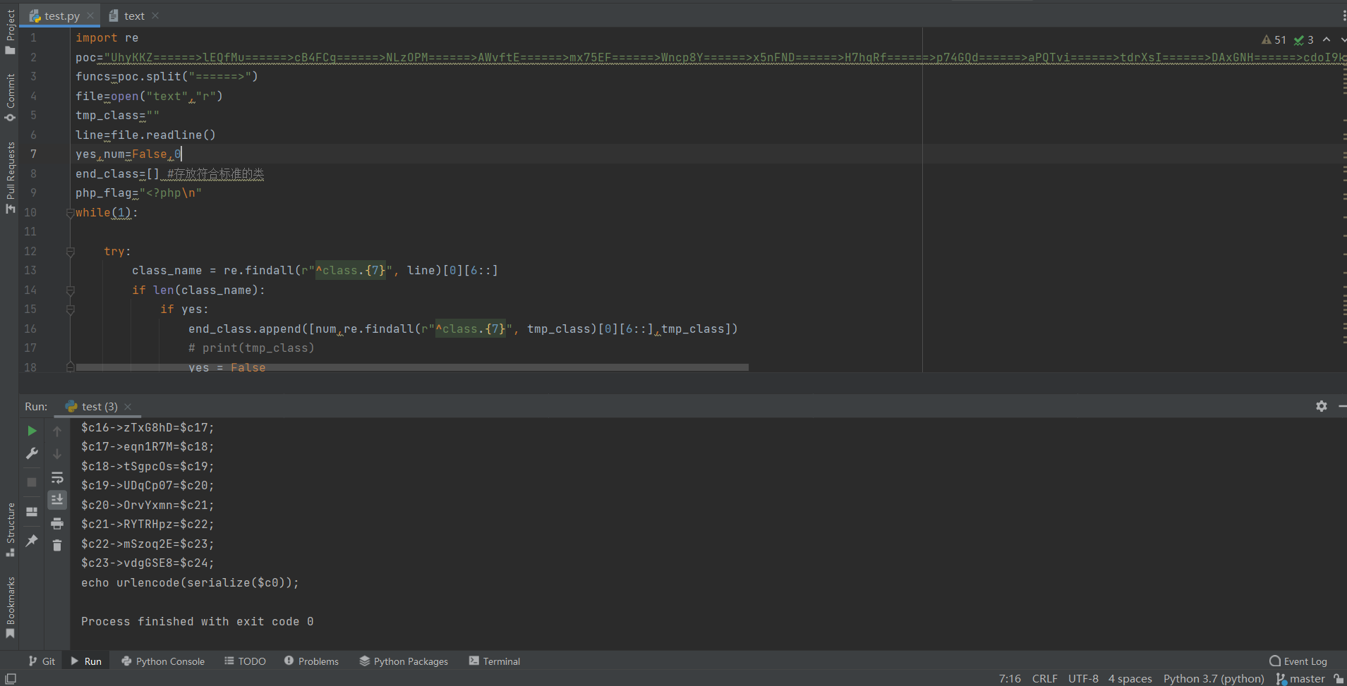This screenshot has height=686, width=1347.
Task: Click the editor horizontal scrollbar
Action: coord(412,367)
